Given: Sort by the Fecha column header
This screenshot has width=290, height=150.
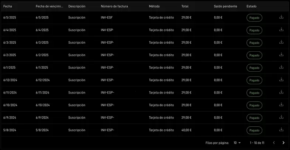Looking at the screenshot, I should (8, 6).
